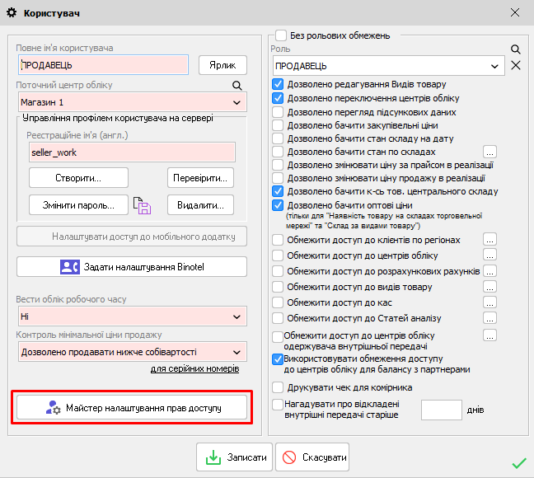This screenshot has width=534, height=478.
Task: Click the Реєстраційне ім'я field with seller_work
Action: (132, 152)
